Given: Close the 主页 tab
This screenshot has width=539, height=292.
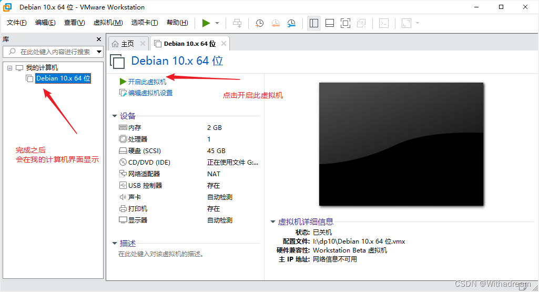Looking at the screenshot, I should [x=143, y=43].
